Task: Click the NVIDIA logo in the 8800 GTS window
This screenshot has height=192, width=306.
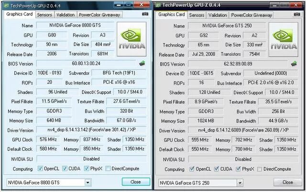Action: 131,39
